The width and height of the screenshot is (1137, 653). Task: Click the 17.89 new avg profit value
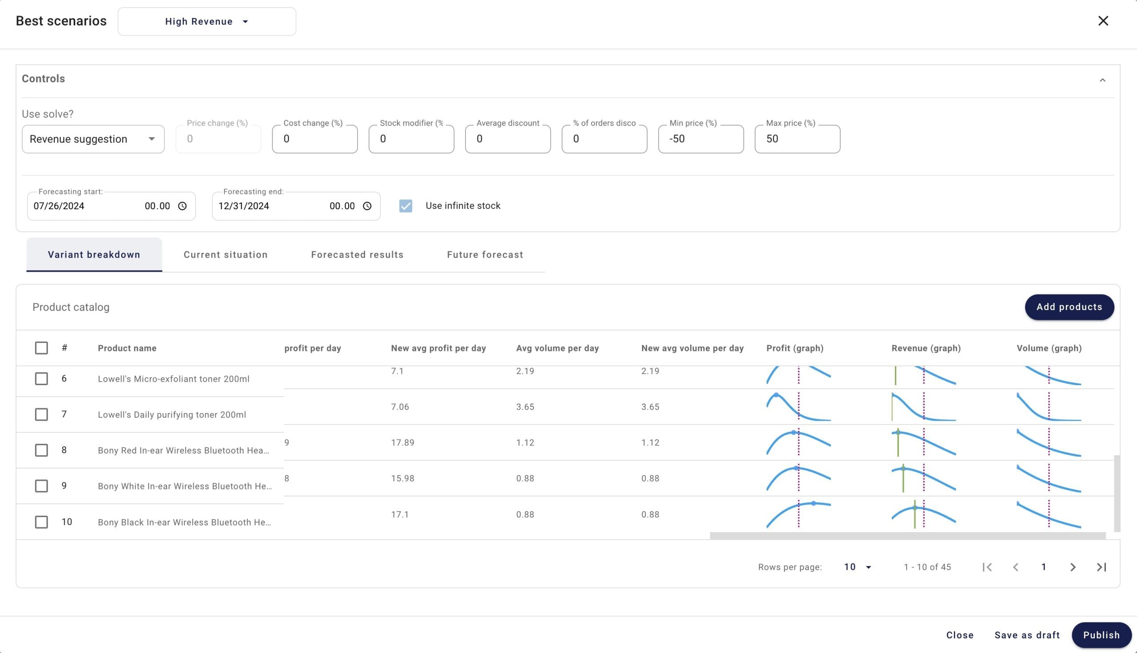click(x=402, y=442)
